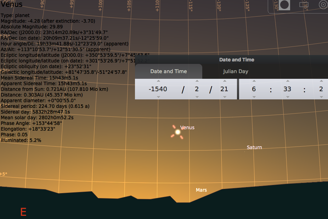
Task: Increase the year with the up arrow
Action: pyautogui.click(x=158, y=81)
